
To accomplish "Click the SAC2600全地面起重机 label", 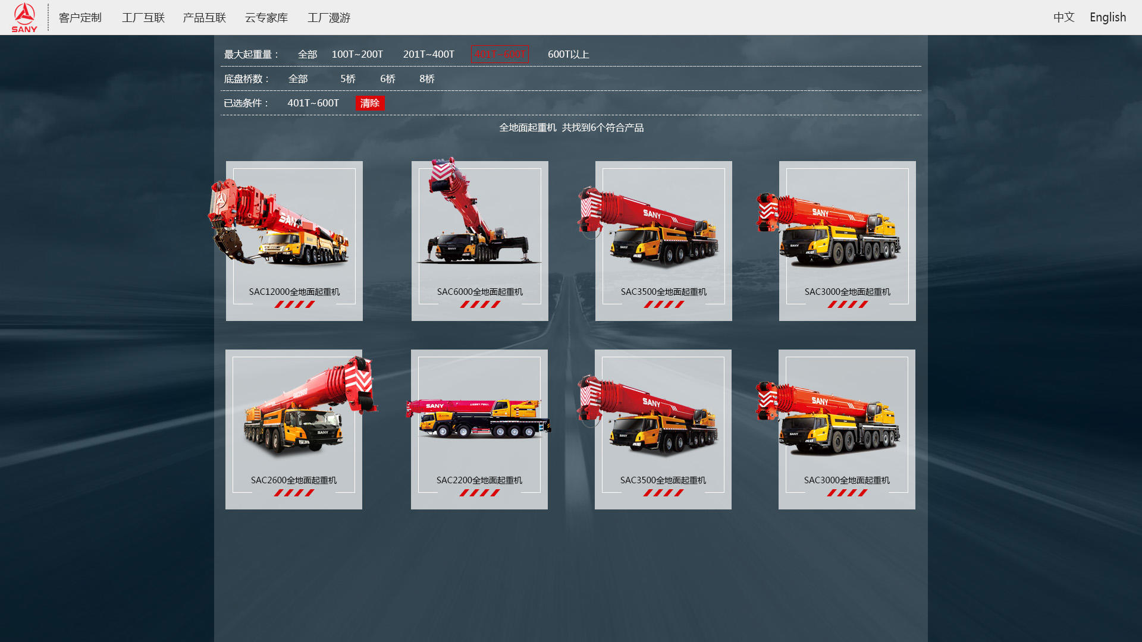I will (294, 480).
